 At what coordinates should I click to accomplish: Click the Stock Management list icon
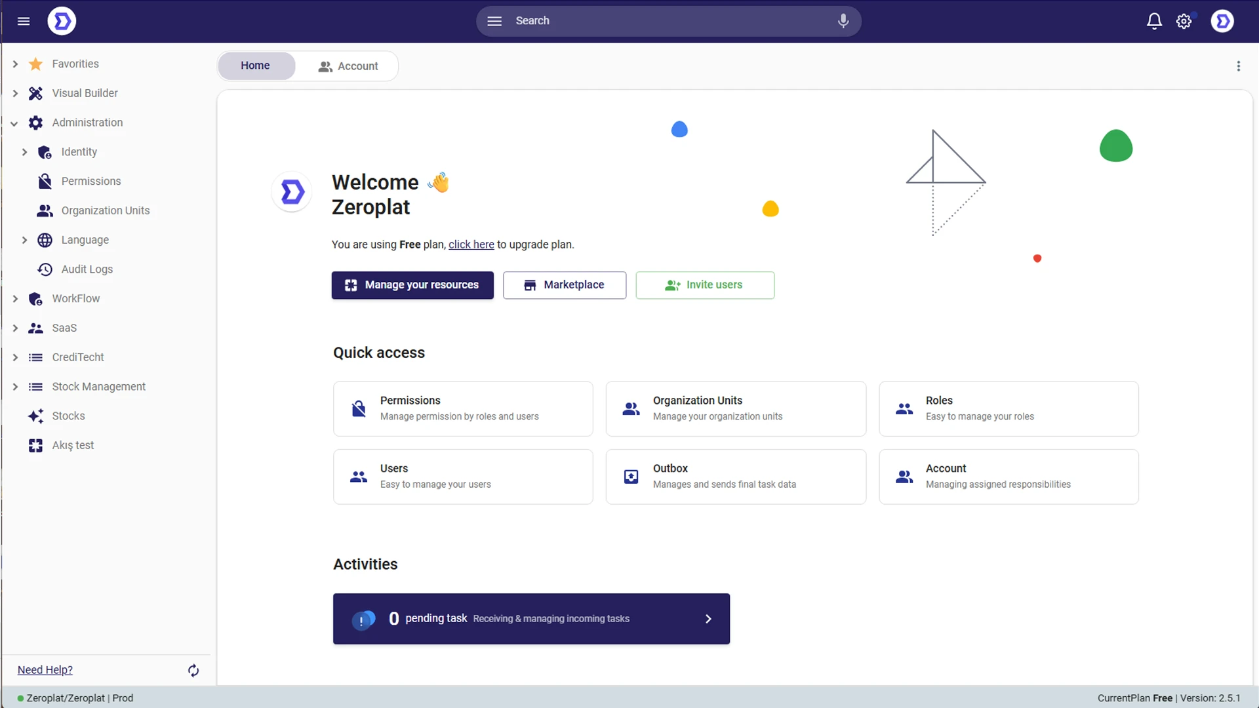coord(35,387)
